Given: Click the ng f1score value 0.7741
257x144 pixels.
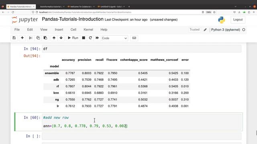Looking at the screenshot, I should click(112, 100).
